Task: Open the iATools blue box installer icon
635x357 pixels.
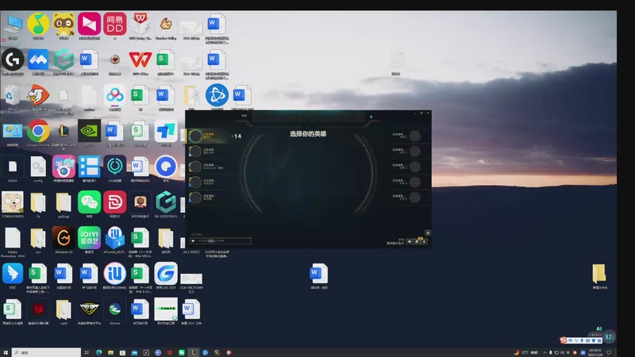Action: tap(114, 237)
